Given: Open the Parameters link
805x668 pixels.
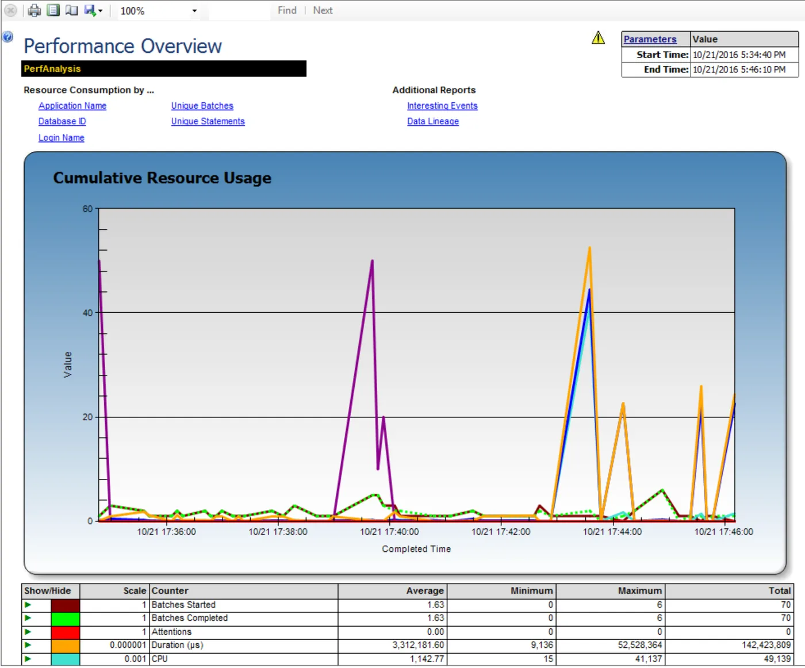Looking at the screenshot, I should [650, 39].
